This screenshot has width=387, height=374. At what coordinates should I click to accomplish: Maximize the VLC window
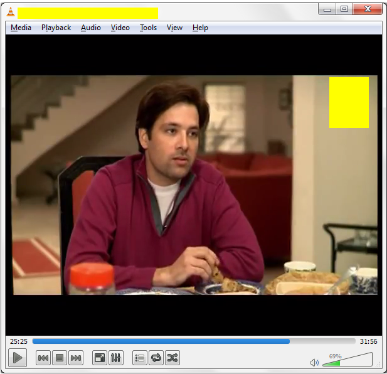[x=344, y=9]
